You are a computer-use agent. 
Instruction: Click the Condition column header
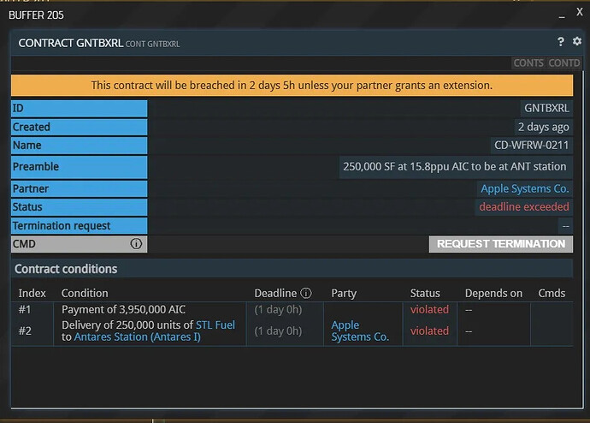(x=85, y=293)
